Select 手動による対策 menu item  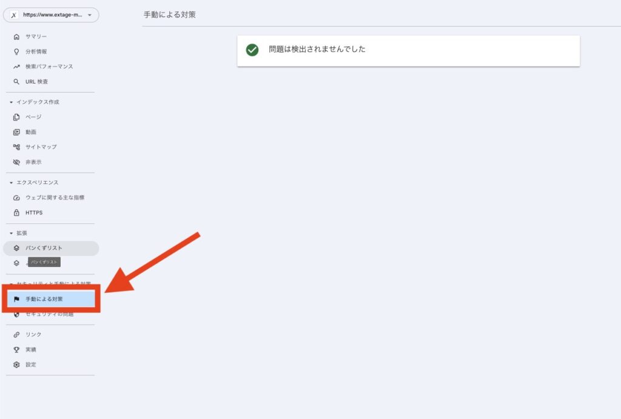(51, 299)
